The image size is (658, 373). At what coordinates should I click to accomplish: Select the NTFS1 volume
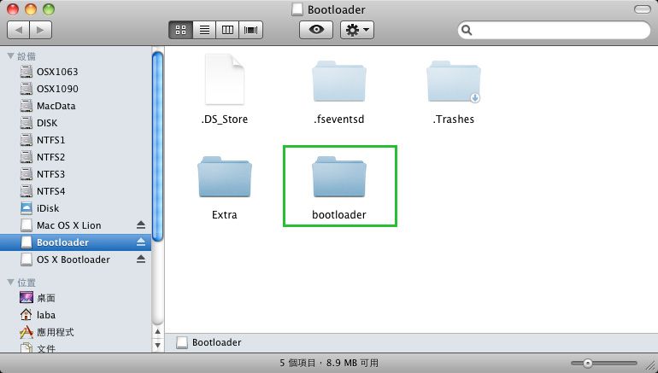75,140
